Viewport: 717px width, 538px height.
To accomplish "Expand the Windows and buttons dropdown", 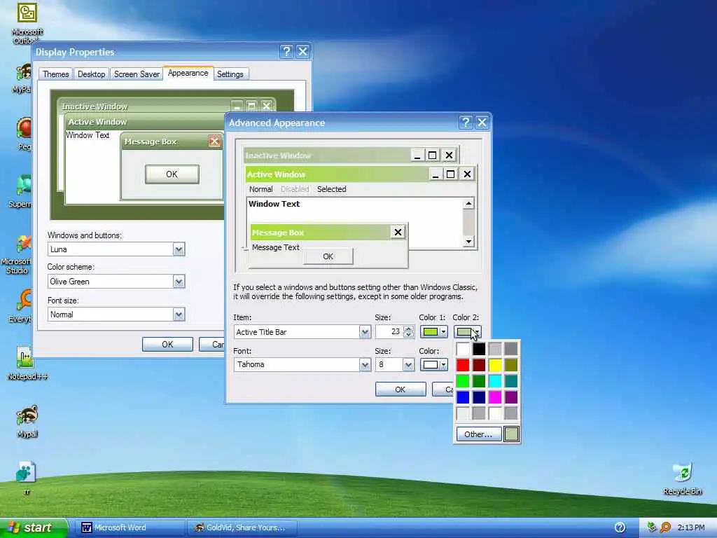I will coord(179,249).
